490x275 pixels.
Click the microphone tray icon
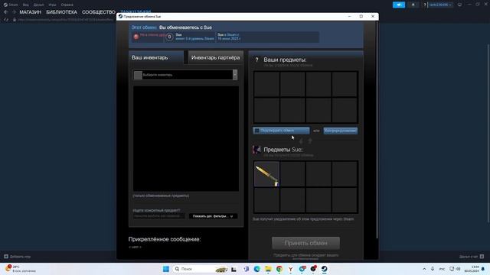click(x=433, y=269)
